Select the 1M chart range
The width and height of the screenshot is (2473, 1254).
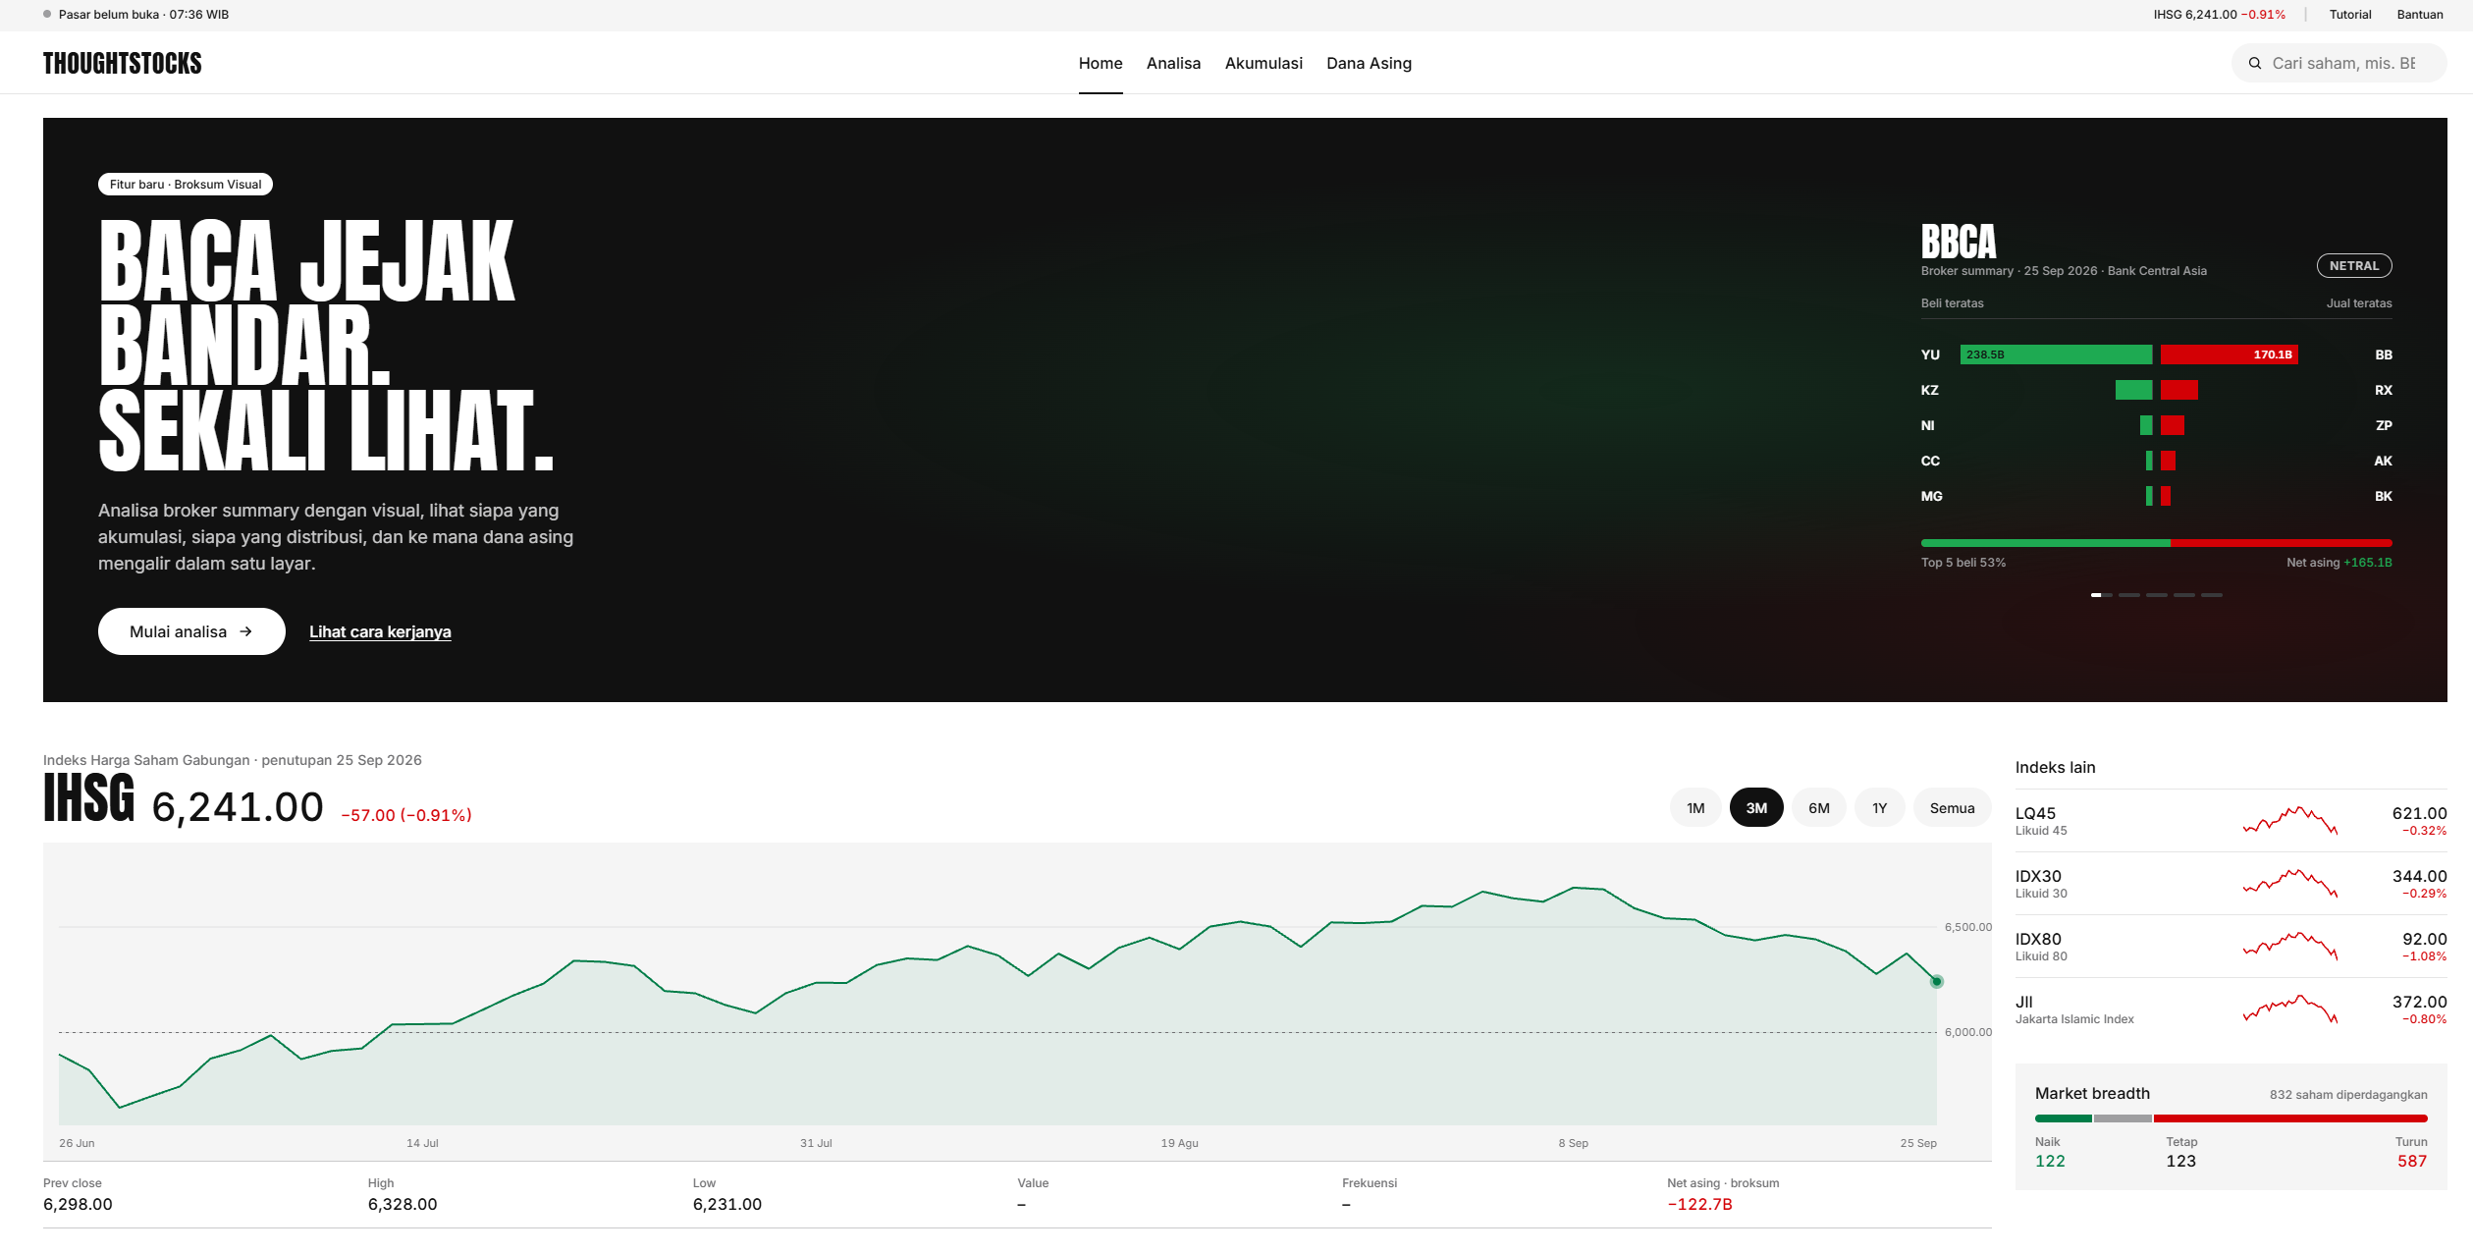coord(1695,808)
